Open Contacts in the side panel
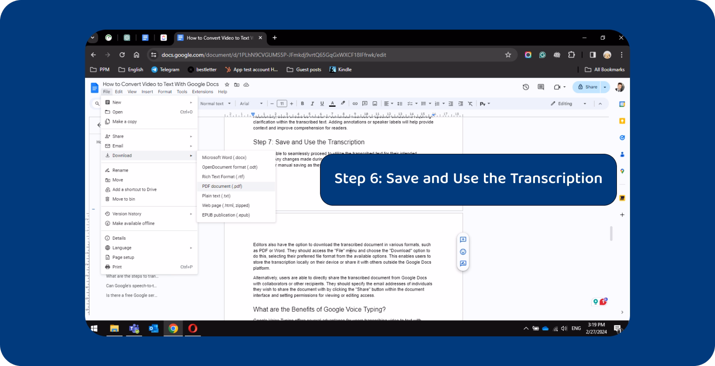Viewport: 715px width, 366px height. tap(622, 154)
